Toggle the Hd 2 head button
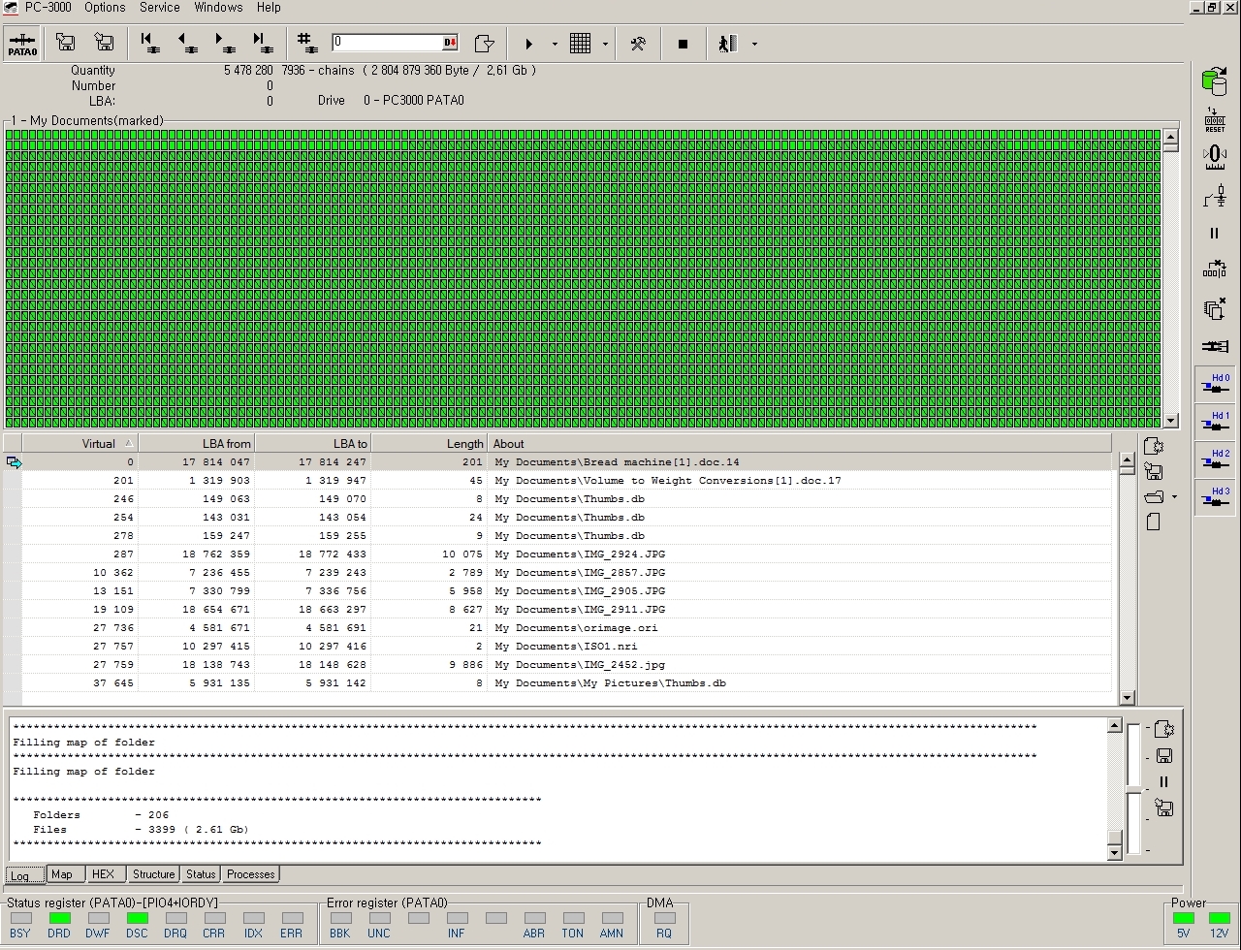Image resolution: width=1241 pixels, height=950 pixels. 1214,459
